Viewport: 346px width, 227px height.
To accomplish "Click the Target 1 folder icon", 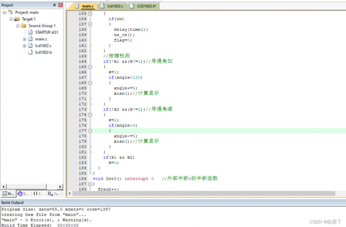I will coord(17,19).
